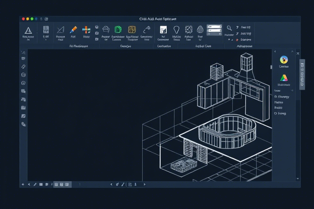The height and width of the screenshot is (209, 314).
Task: Select the set-square triangle drafting tool
Action: (61, 30)
